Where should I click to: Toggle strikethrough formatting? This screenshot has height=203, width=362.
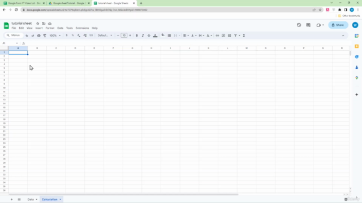click(x=149, y=36)
